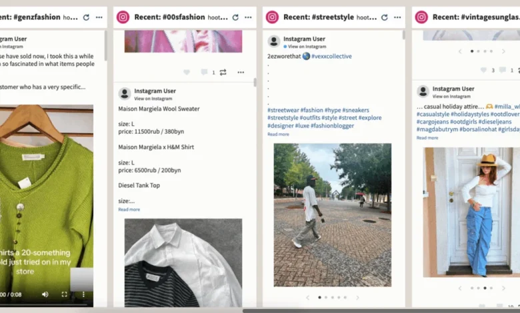Screen dimensions: 520x313
Task: Go to previous image in streetstyle carousel
Action: pos(307,298)
